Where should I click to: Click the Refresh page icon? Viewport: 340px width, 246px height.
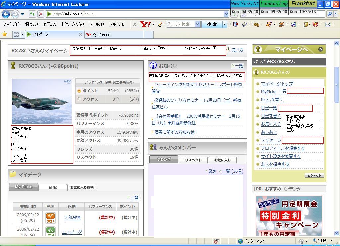click(x=32, y=14)
